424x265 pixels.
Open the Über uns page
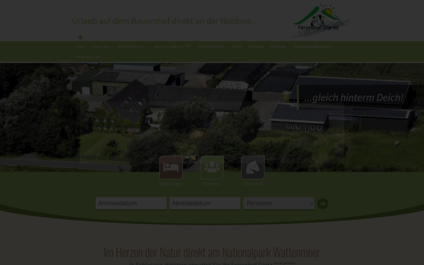(x=101, y=46)
